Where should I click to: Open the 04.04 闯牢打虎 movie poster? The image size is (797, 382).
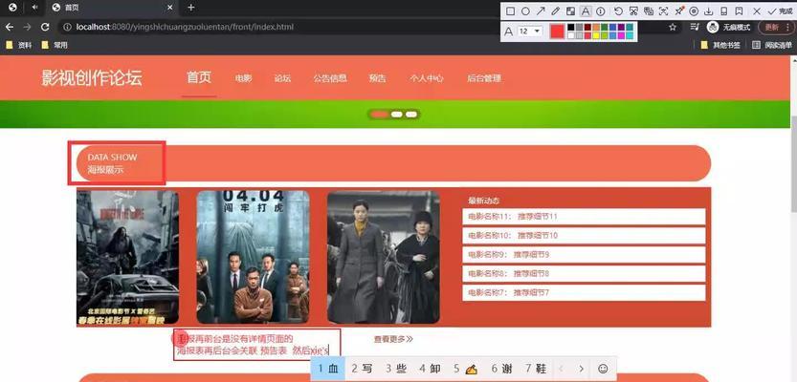[x=253, y=257]
